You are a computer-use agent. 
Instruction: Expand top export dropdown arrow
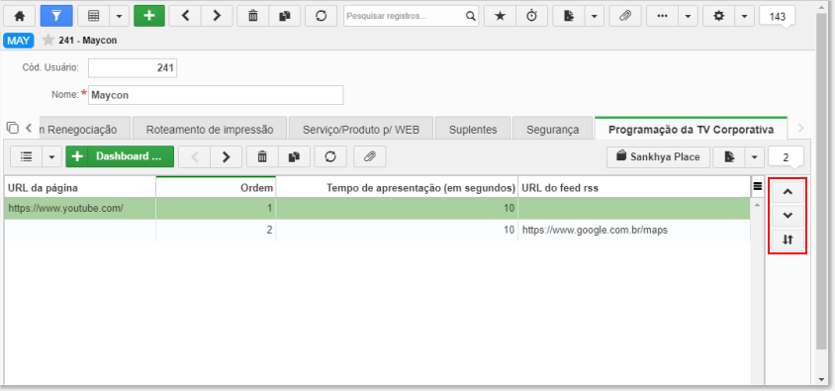(x=595, y=16)
